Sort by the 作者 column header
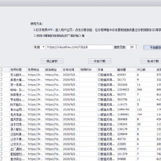Screen dimensions: 161x161 coord(106,70)
